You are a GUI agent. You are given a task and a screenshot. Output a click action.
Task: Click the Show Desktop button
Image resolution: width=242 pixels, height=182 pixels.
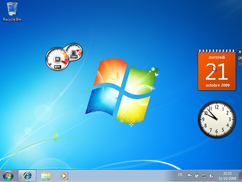pyautogui.click(x=240, y=176)
